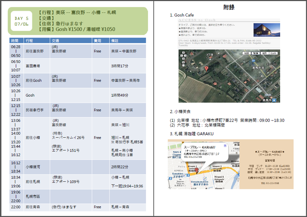Click the 札幌 – 南小樽 note
Screen dimensions: 307x217
pos(122,150)
